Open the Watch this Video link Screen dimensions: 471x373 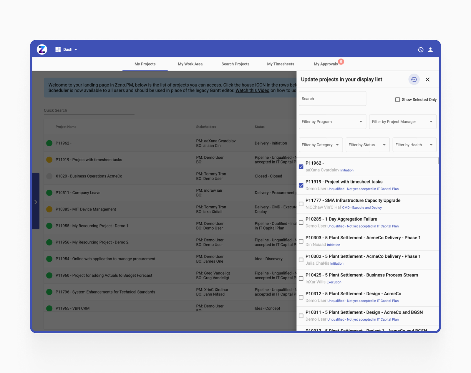tap(252, 90)
